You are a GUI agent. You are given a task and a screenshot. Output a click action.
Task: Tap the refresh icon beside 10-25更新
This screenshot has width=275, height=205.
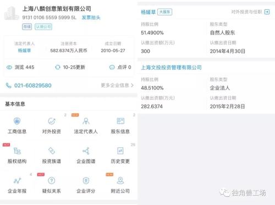click(58, 67)
